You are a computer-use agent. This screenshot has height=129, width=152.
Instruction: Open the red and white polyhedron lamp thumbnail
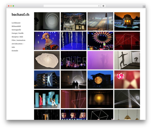tap(127, 80)
